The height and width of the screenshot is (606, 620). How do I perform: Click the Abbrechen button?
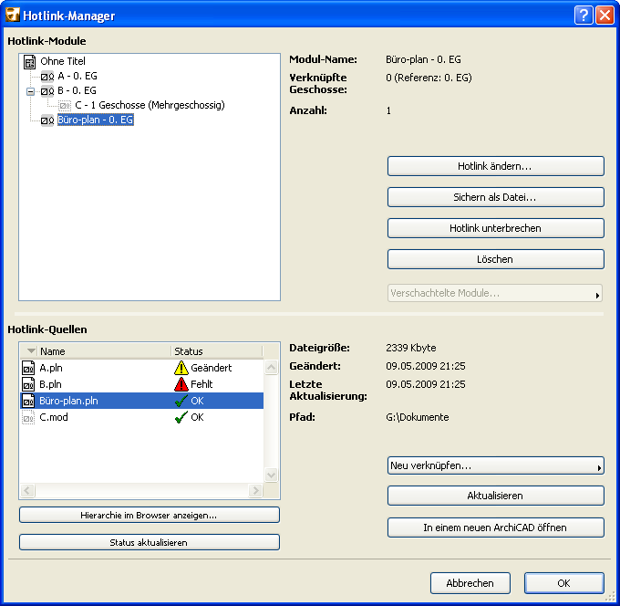(x=470, y=583)
